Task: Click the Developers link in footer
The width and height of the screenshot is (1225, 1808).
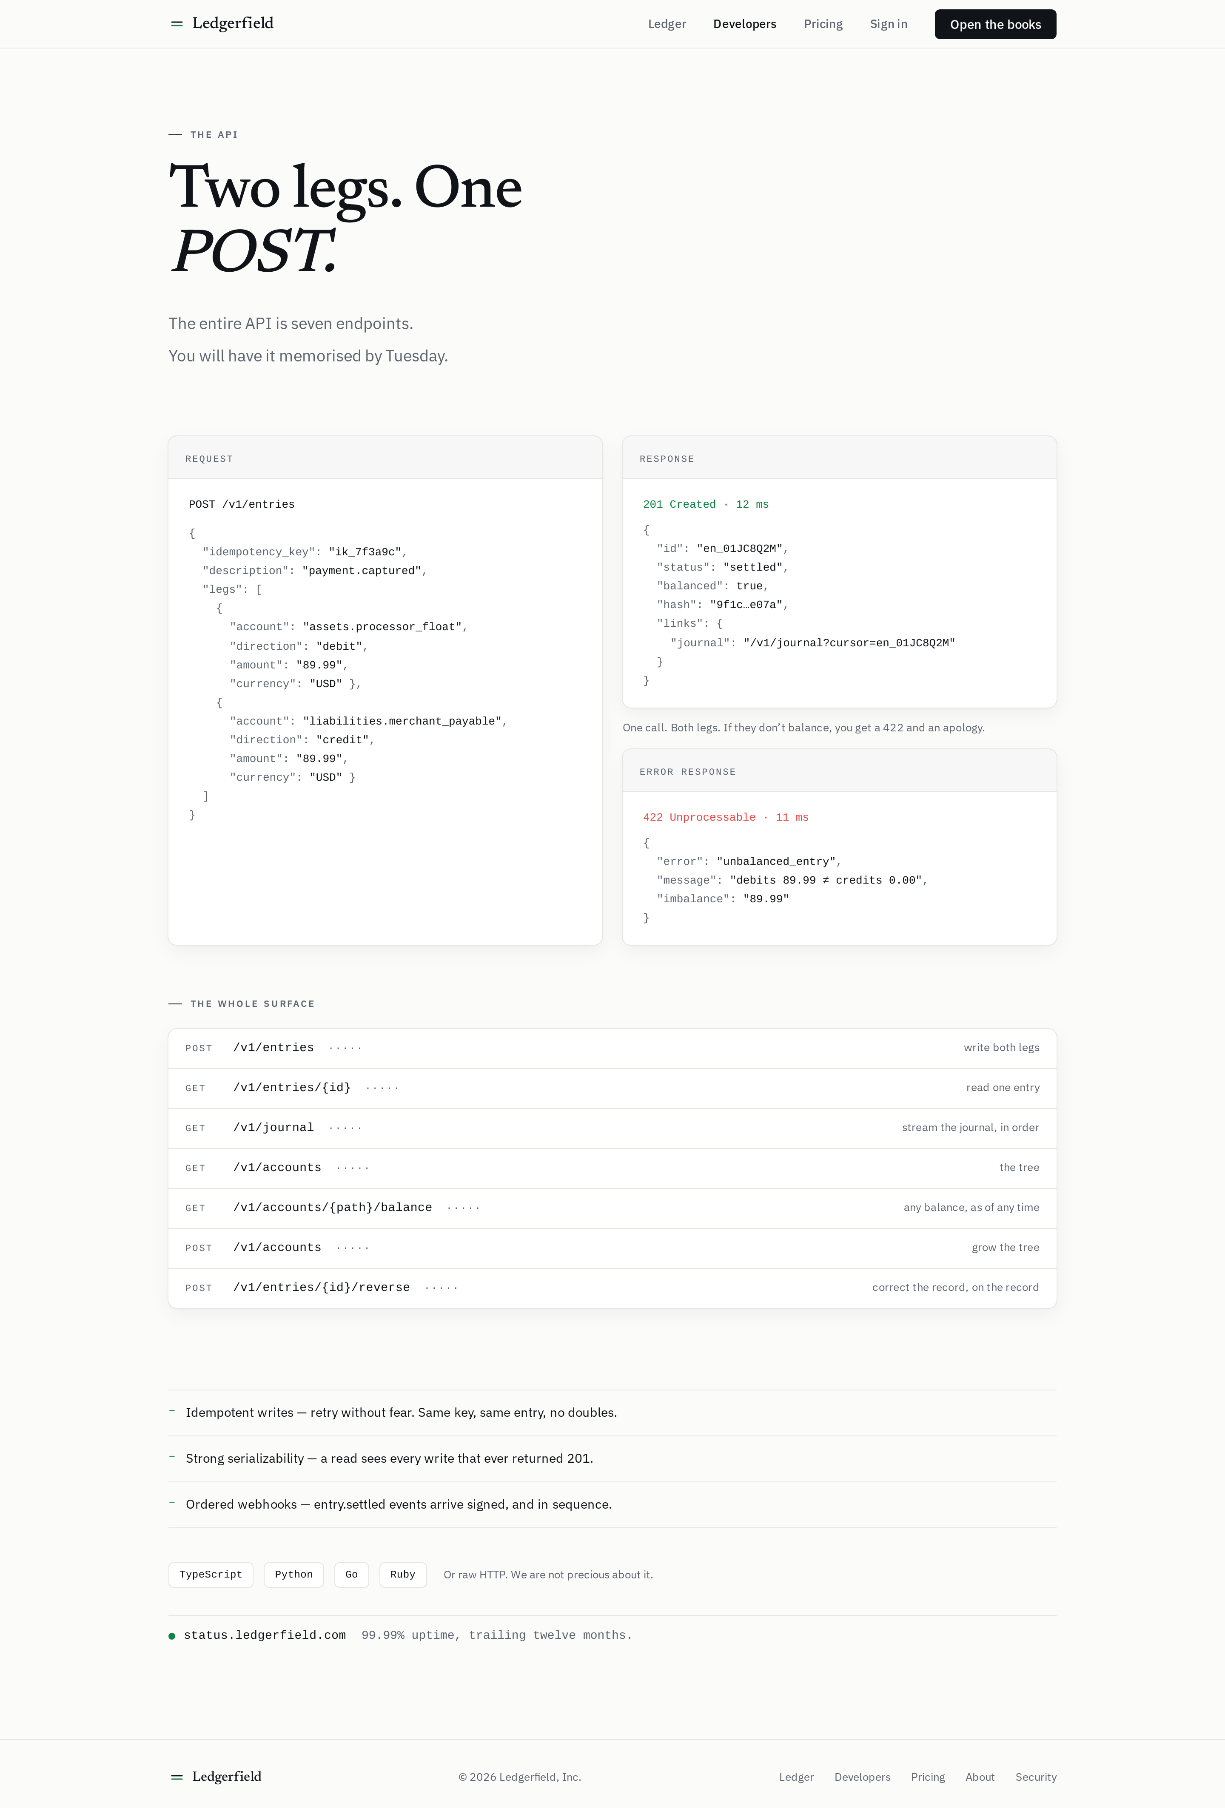Action: (x=862, y=1777)
